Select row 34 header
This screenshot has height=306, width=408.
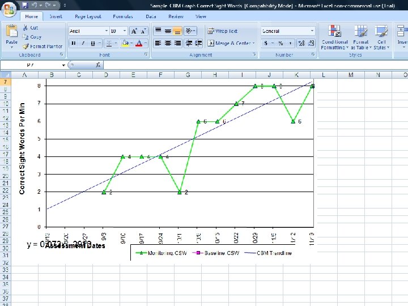point(6,277)
